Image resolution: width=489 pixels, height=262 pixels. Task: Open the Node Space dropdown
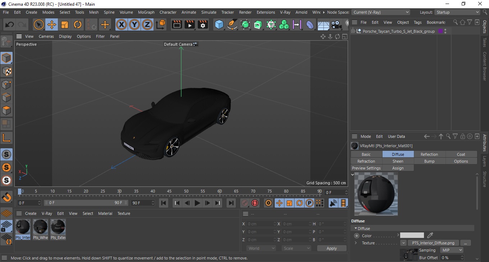pos(380,12)
